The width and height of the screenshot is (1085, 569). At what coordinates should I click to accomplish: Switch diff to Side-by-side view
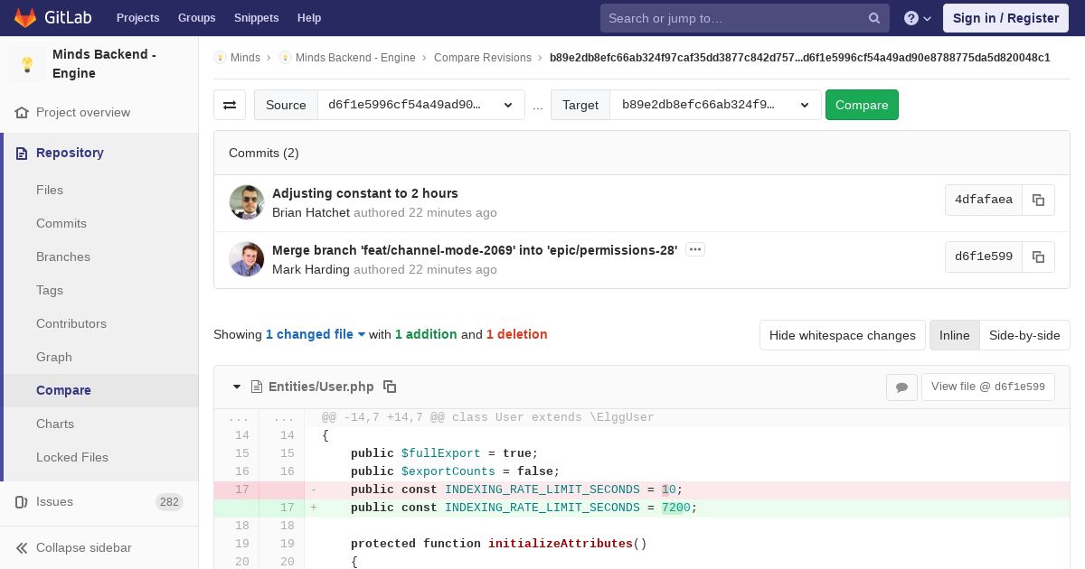point(1024,335)
